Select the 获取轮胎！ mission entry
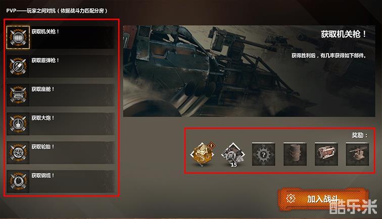This screenshot has height=219, width=382. (61, 152)
